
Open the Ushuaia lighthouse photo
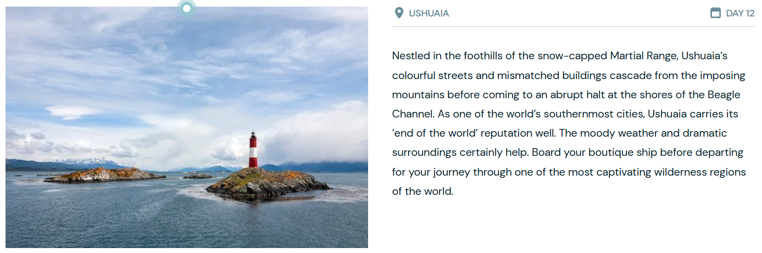click(187, 127)
